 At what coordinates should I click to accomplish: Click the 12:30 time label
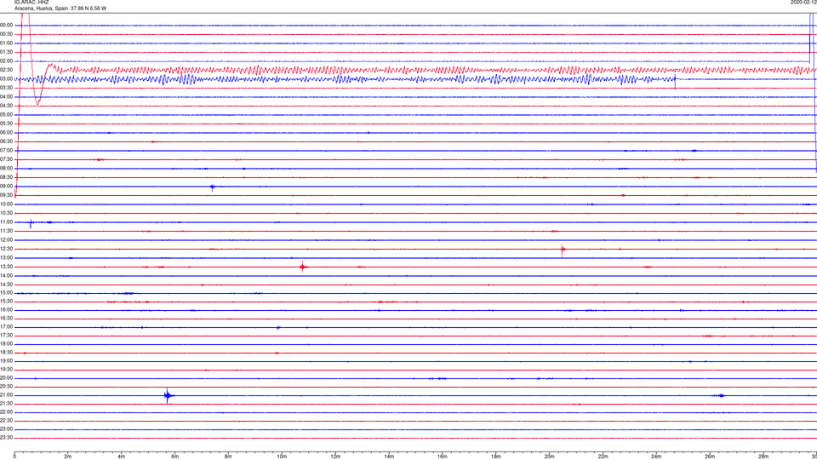(6, 249)
